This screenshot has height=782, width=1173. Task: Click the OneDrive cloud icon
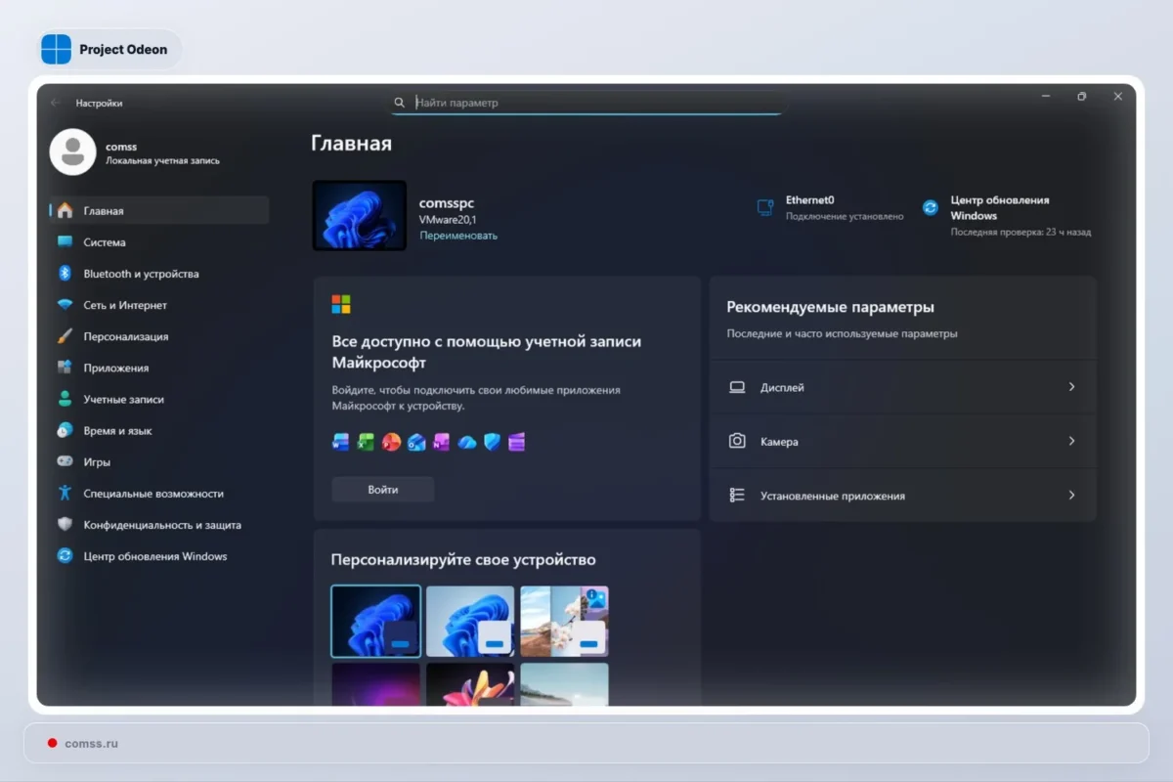click(466, 442)
